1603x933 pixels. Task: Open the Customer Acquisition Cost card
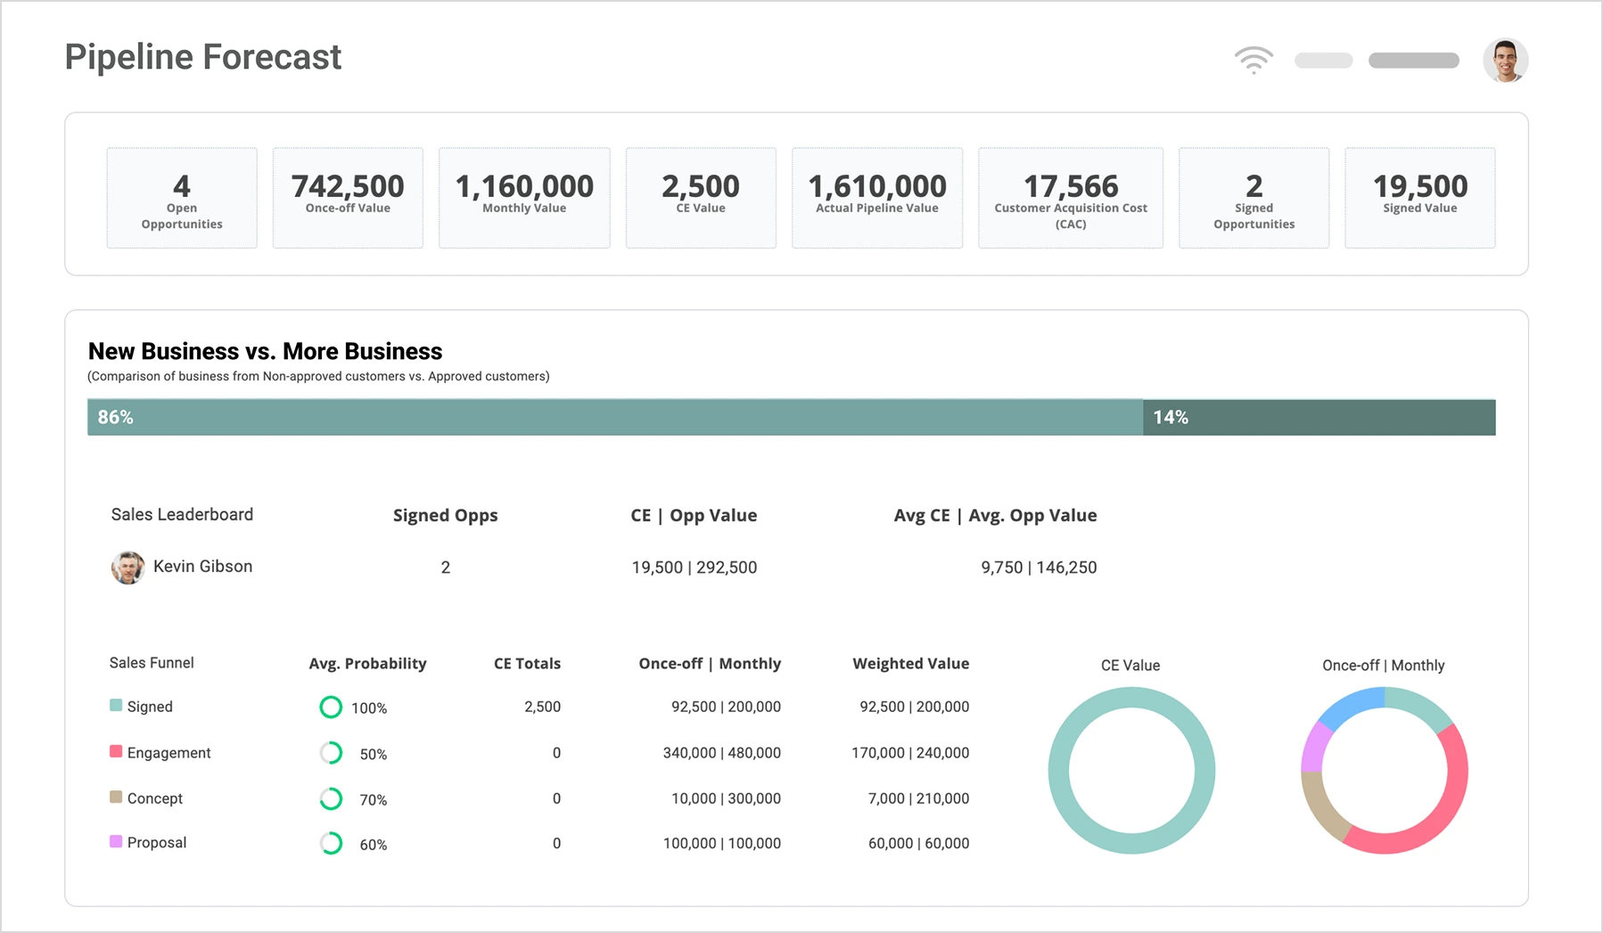pyautogui.click(x=1071, y=198)
